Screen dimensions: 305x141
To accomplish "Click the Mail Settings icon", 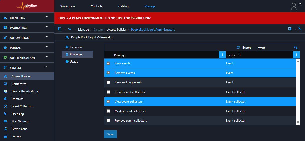I will tap(6, 121).
